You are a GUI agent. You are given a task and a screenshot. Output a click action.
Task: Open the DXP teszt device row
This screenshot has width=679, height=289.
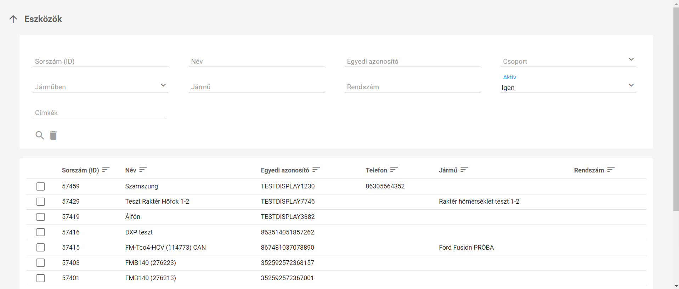tap(139, 232)
